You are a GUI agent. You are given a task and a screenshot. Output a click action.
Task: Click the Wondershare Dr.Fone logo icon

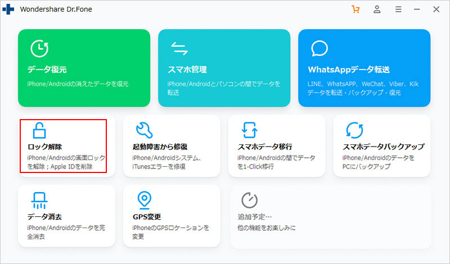coord(8,9)
